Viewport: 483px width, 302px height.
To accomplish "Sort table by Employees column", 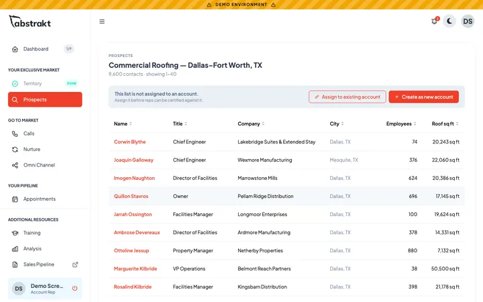I will coord(401,123).
